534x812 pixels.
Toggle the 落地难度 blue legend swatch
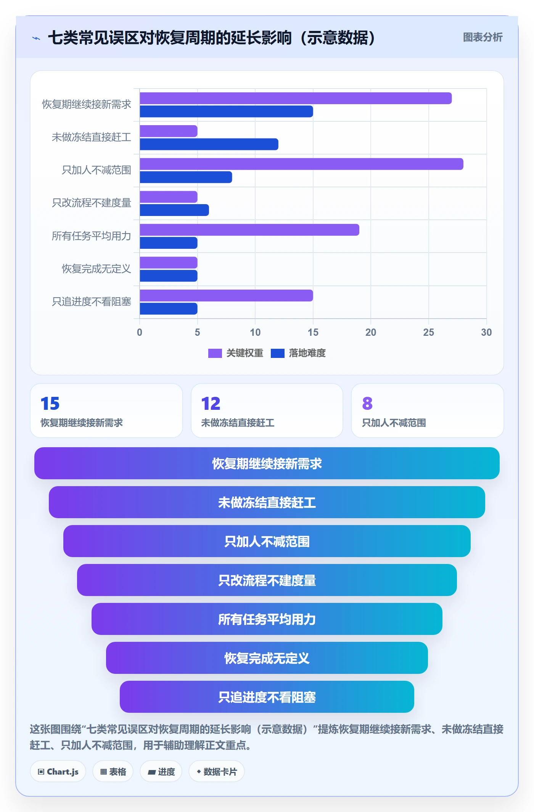[277, 353]
